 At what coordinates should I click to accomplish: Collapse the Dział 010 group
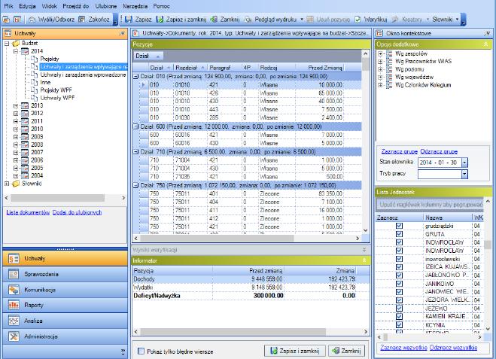[135, 76]
